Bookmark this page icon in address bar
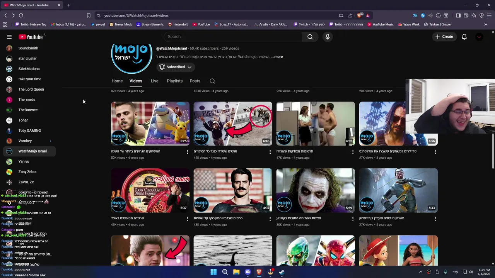 coord(89,15)
